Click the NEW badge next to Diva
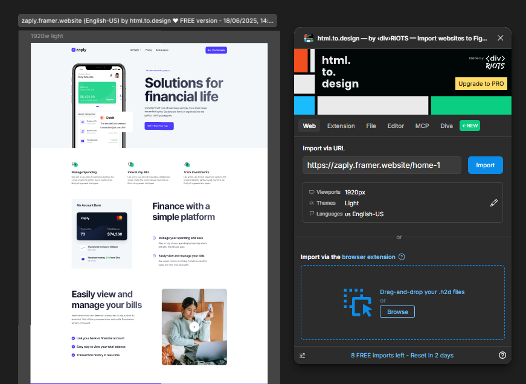Image resolution: width=526 pixels, height=384 pixels. tap(470, 126)
